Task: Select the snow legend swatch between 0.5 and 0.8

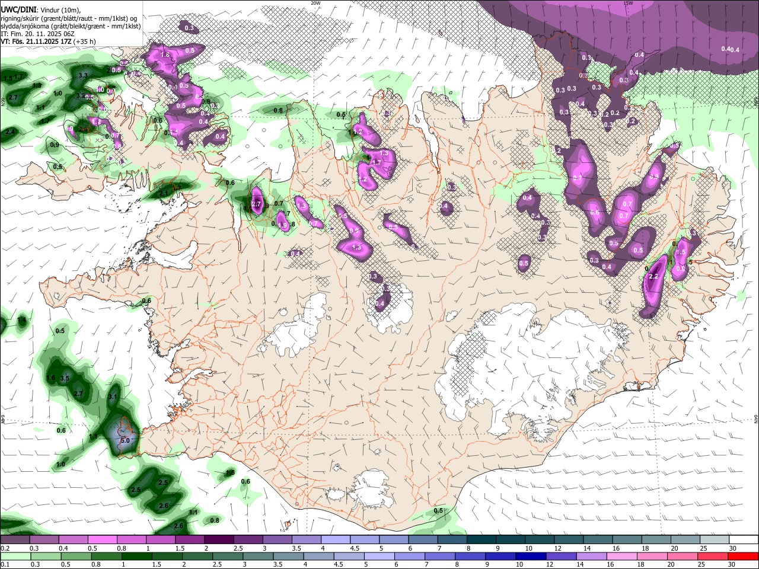Action: coord(103,539)
